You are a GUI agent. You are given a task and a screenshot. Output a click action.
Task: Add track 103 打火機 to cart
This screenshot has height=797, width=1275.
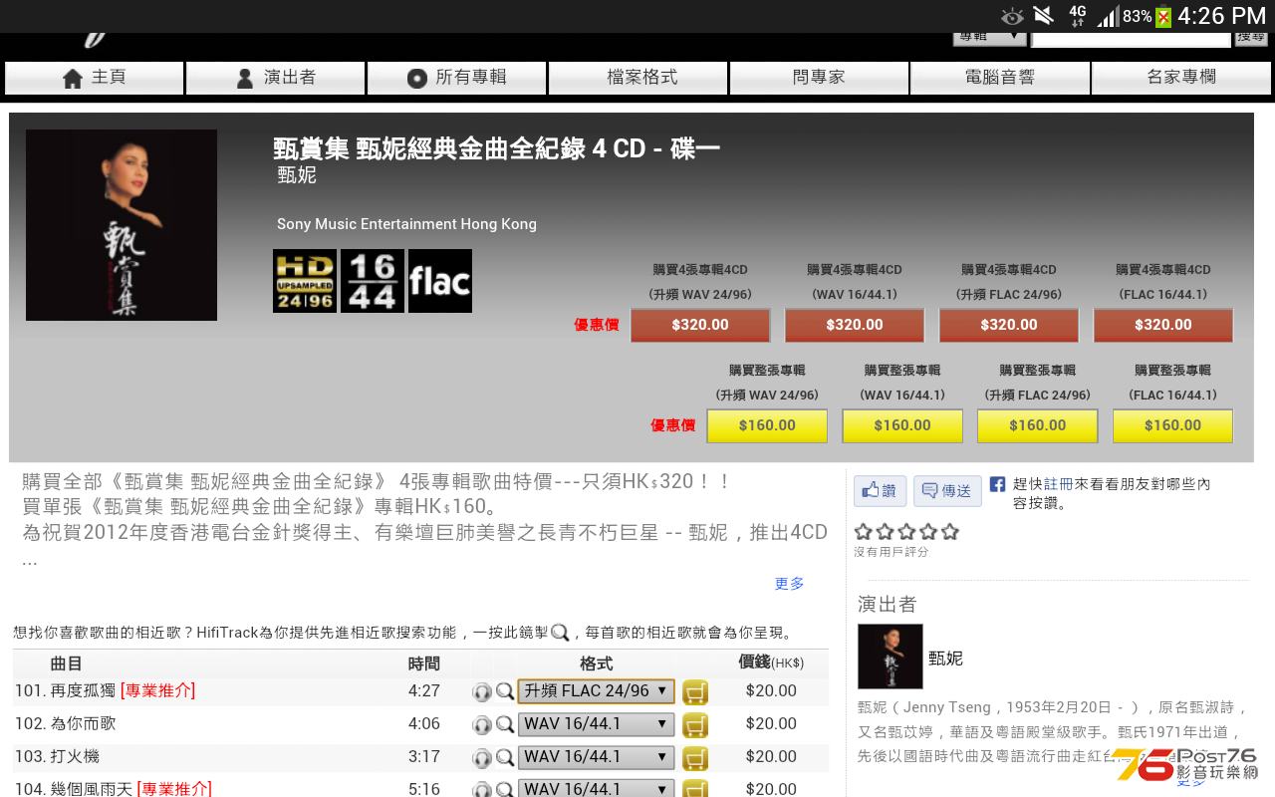695,757
